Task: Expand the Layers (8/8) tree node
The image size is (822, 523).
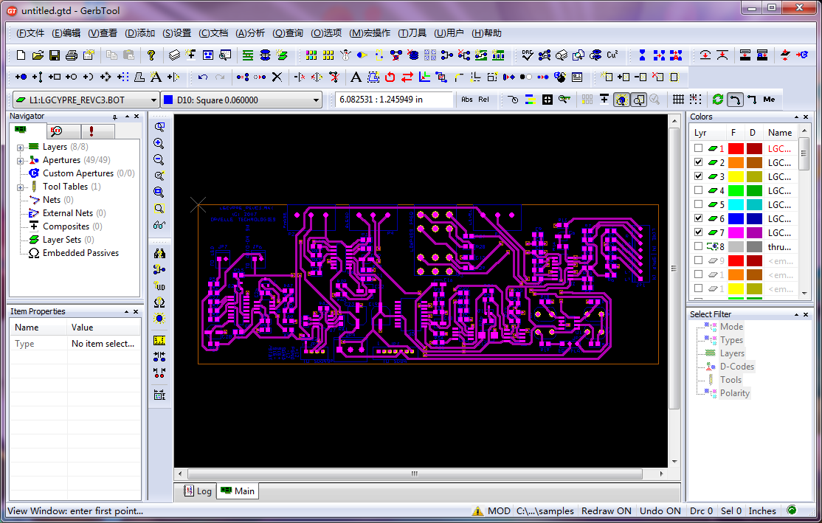Action: pyautogui.click(x=20, y=148)
